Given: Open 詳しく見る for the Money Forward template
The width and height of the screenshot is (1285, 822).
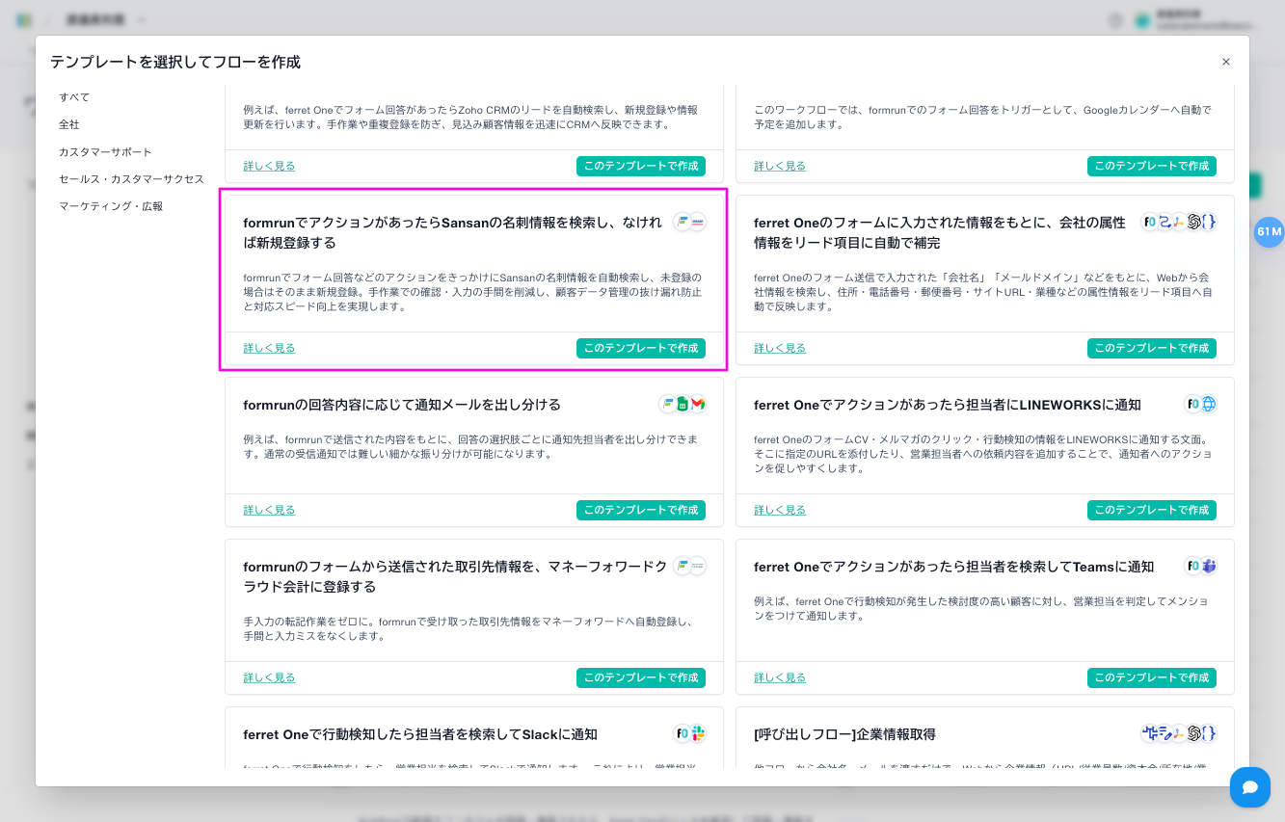Looking at the screenshot, I should pos(269,677).
